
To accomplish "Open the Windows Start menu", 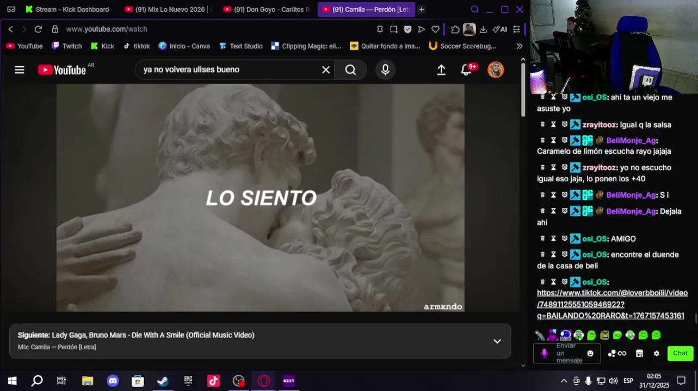I will (x=12, y=381).
